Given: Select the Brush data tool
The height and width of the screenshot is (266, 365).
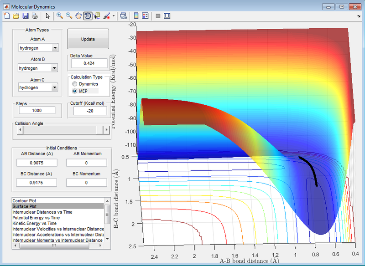Looking at the screenshot, I should click(x=106, y=16).
